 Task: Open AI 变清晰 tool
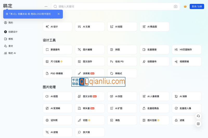tap(57, 108)
